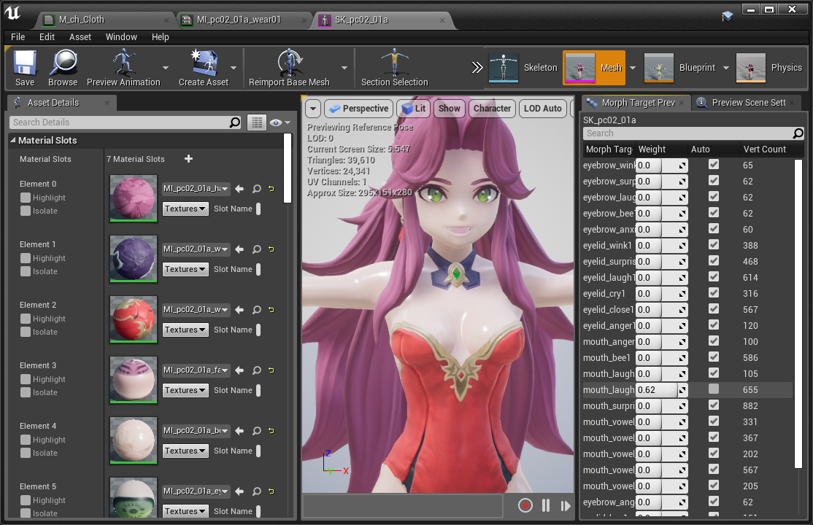813x525 pixels.
Task: Switch to Preview Scene Settings tab
Action: 748,103
